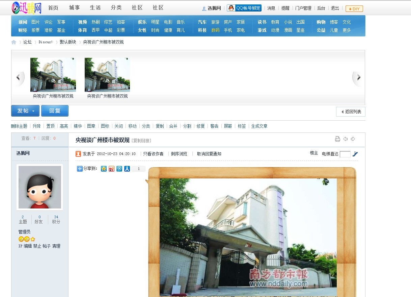Open the blue plus share-more icon
This screenshot has width=411, height=297.
coord(80,169)
